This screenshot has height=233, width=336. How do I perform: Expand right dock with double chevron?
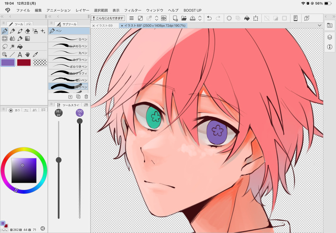(x=333, y=16)
